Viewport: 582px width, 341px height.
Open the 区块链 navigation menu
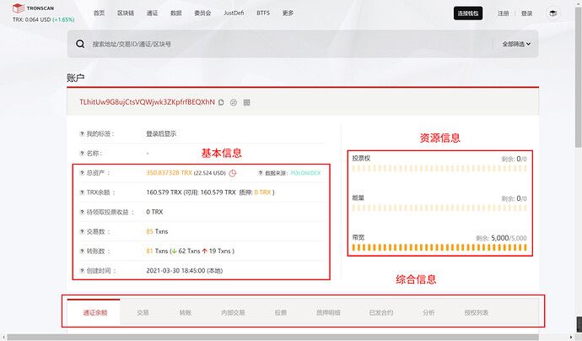click(x=126, y=13)
